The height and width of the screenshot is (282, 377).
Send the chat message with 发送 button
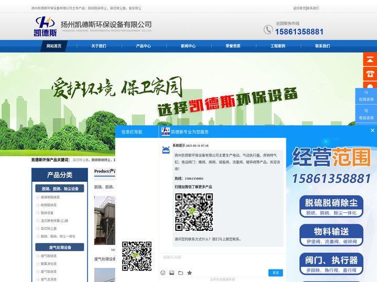275,273
